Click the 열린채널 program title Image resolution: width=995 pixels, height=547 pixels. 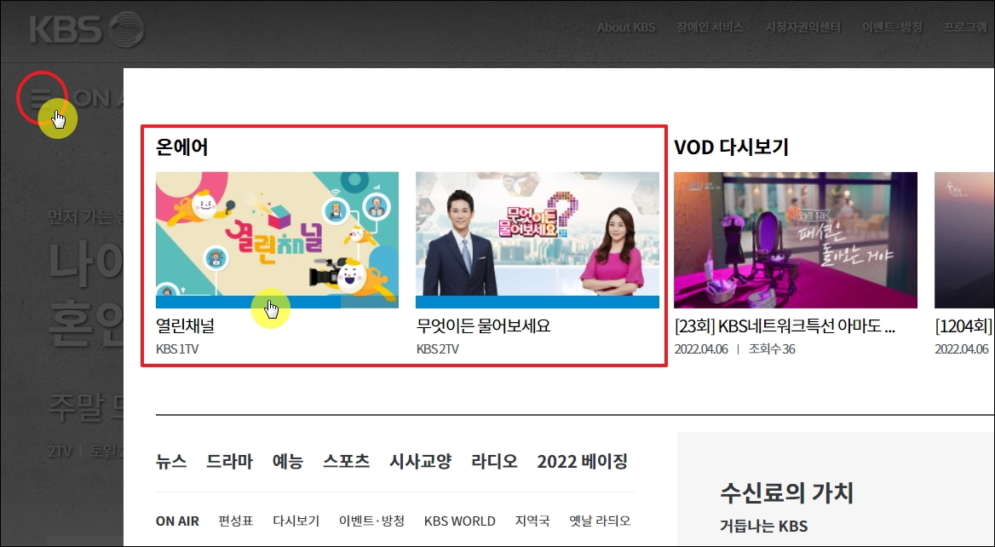[186, 325]
